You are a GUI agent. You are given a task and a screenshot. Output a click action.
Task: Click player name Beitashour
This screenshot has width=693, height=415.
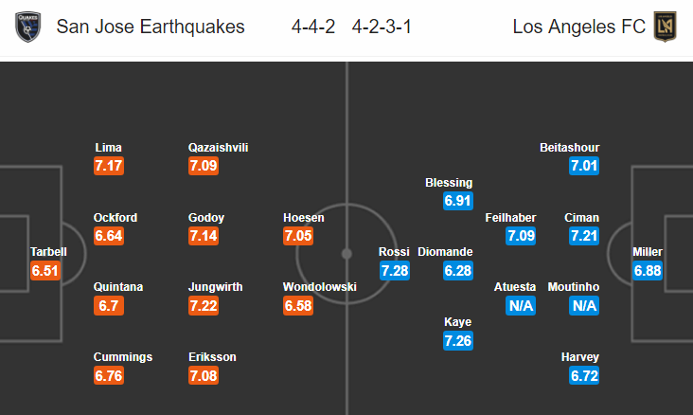point(570,147)
